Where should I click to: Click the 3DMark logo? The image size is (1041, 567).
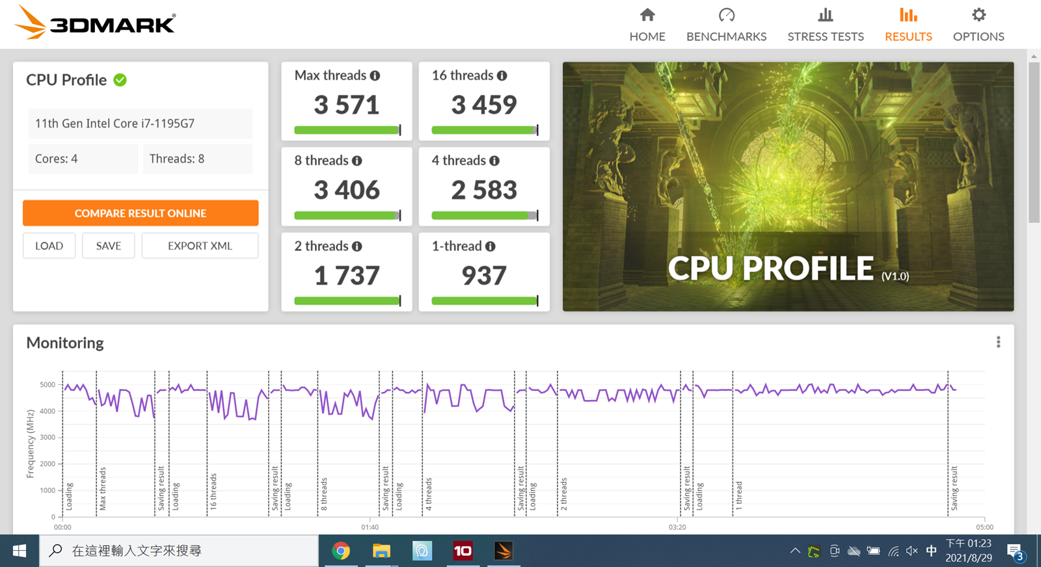pos(95,23)
